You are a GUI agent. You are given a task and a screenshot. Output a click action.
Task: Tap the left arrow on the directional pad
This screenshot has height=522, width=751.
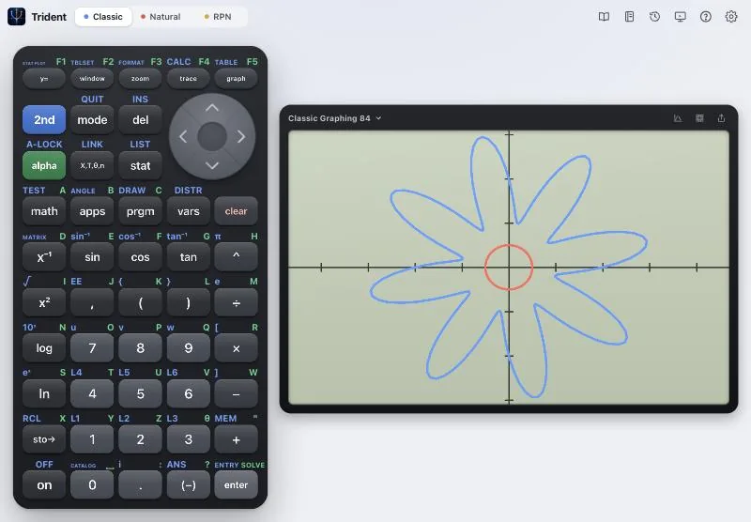click(183, 137)
